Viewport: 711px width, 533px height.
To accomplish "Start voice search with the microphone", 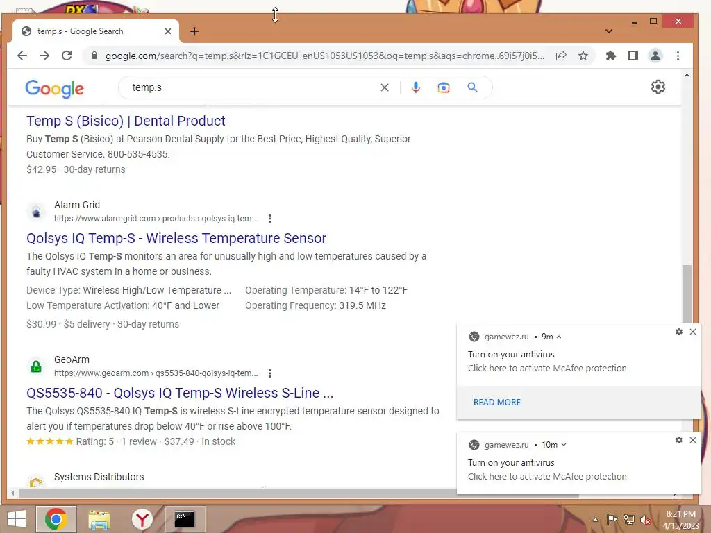I will pyautogui.click(x=416, y=87).
